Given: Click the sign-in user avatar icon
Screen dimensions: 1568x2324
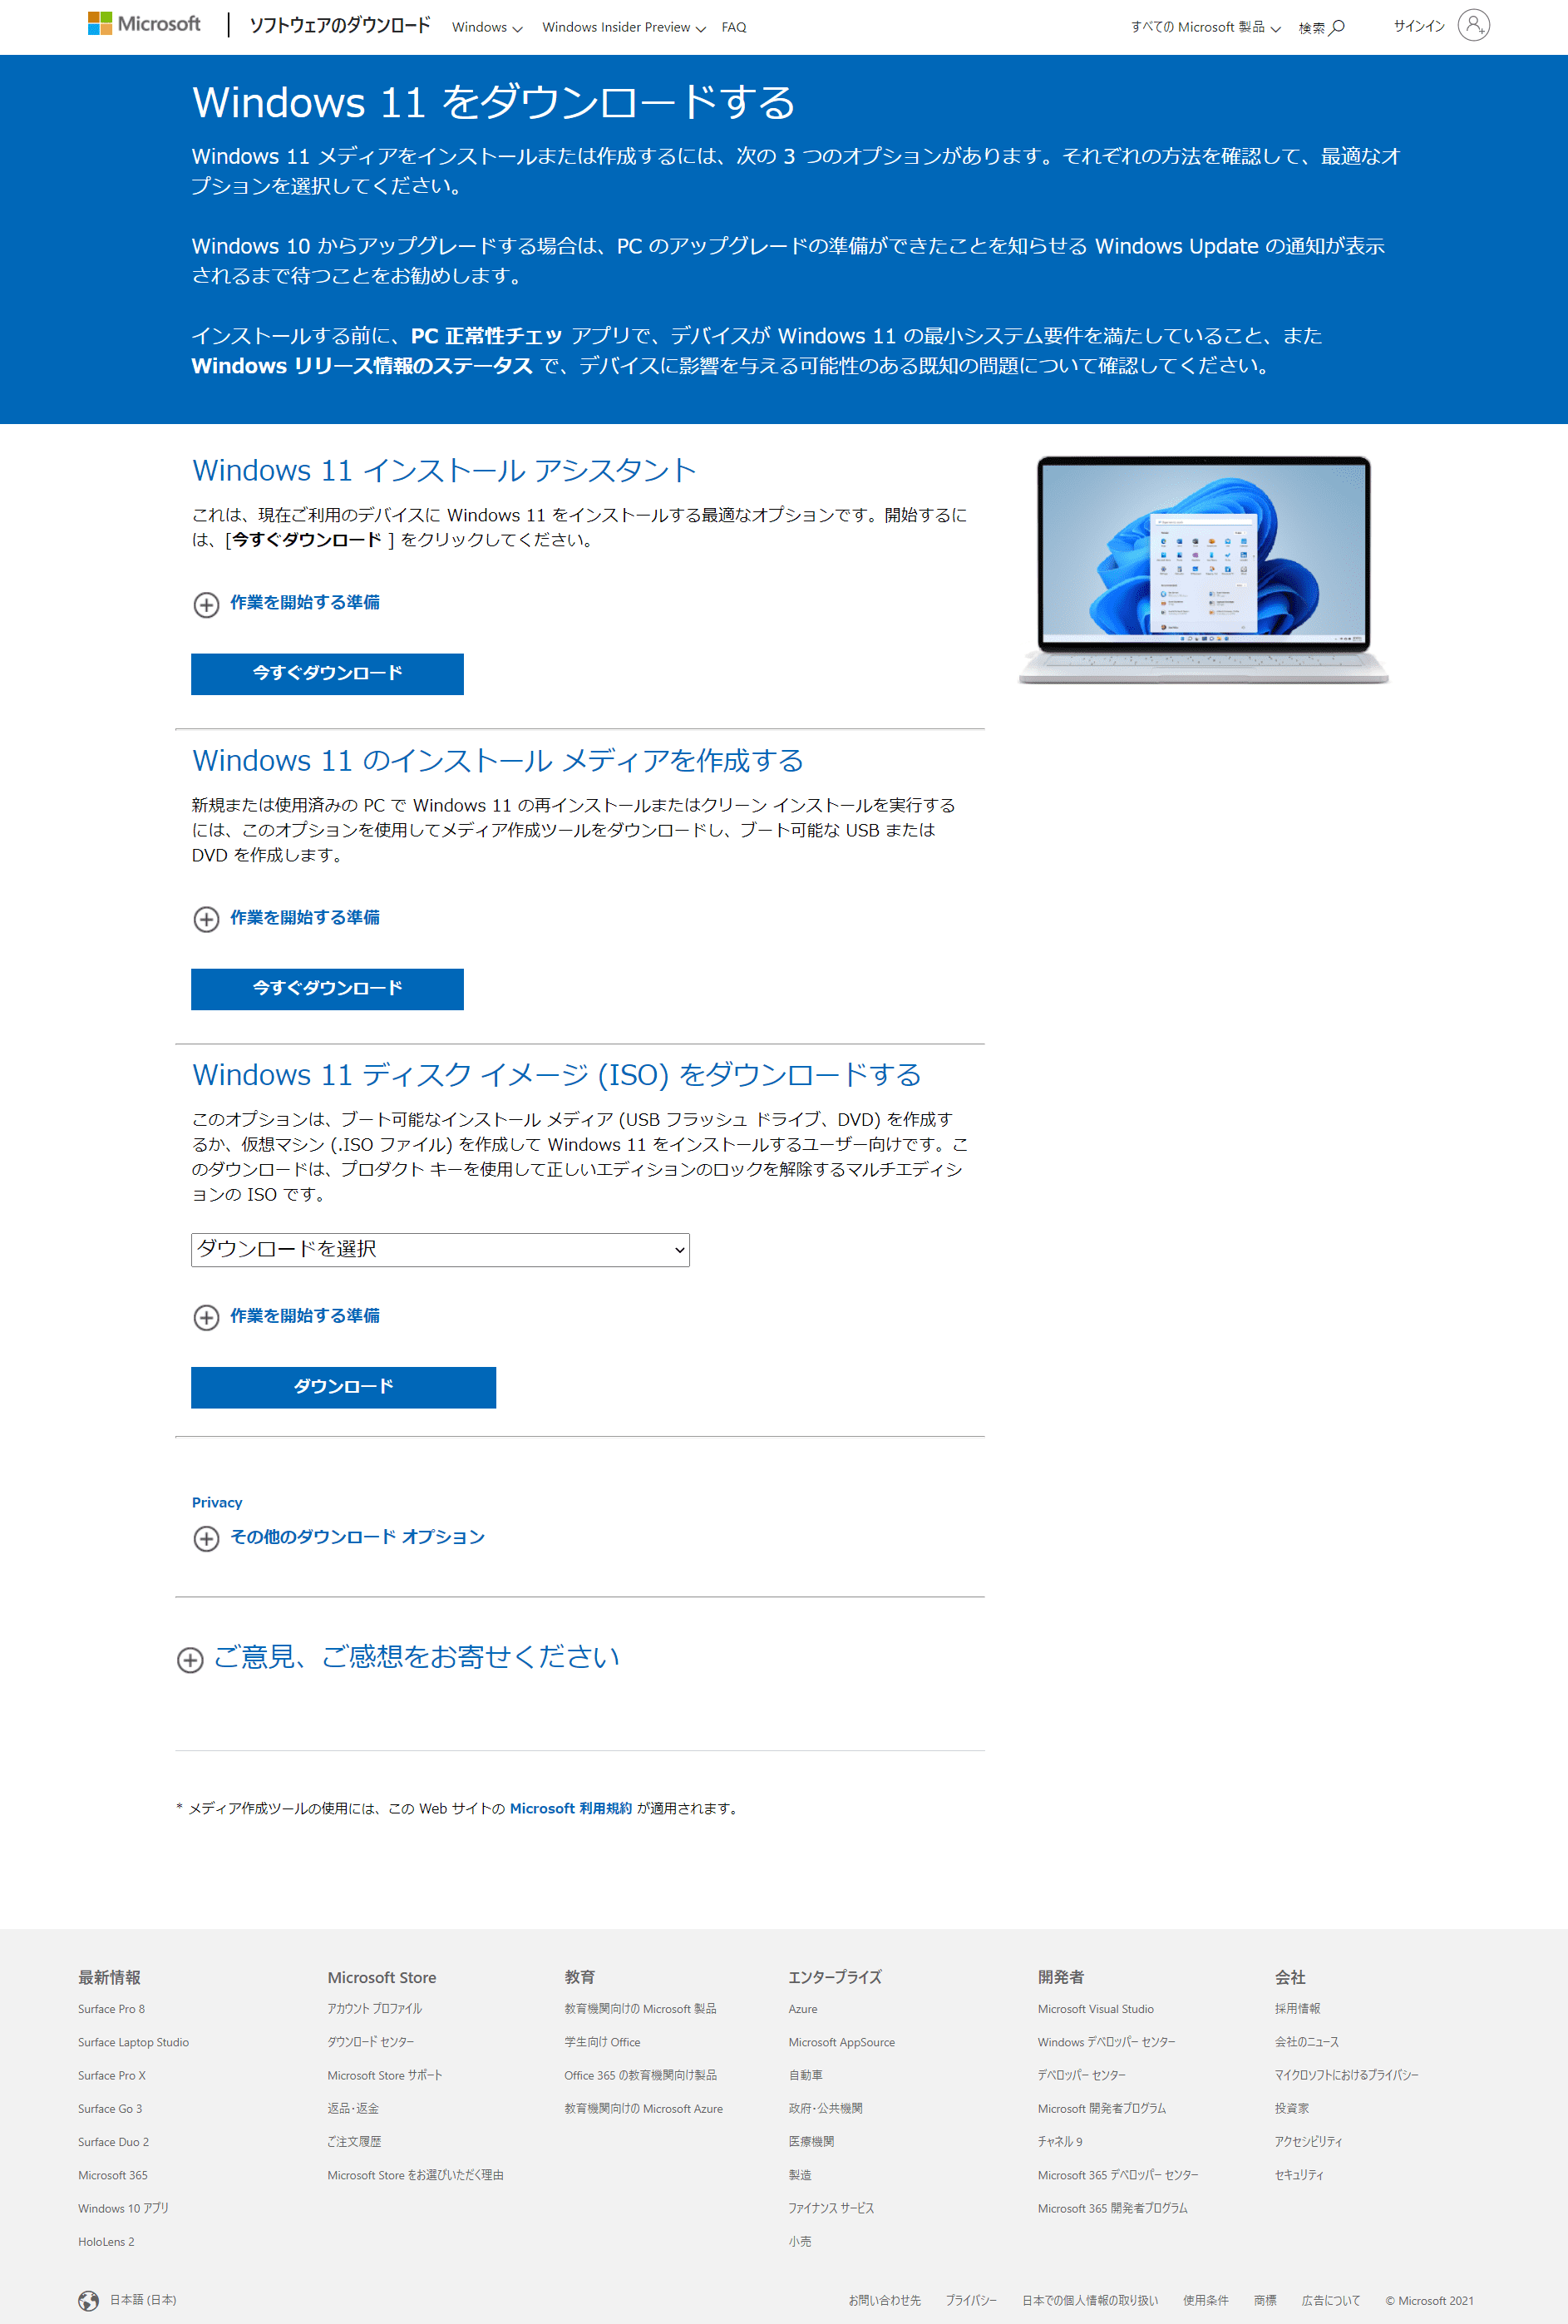Looking at the screenshot, I should [x=1473, y=25].
